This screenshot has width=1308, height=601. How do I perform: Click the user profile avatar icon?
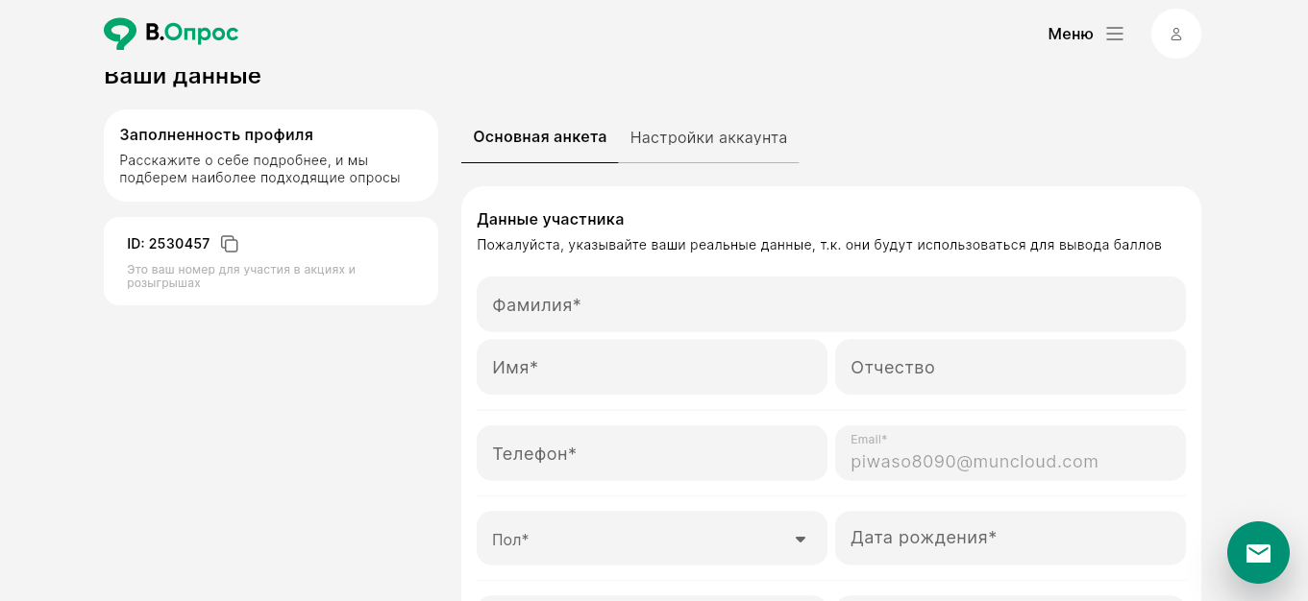(1175, 33)
